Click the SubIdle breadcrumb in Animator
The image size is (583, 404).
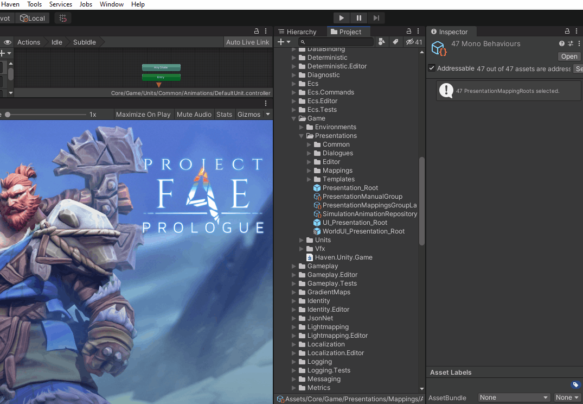click(x=85, y=42)
